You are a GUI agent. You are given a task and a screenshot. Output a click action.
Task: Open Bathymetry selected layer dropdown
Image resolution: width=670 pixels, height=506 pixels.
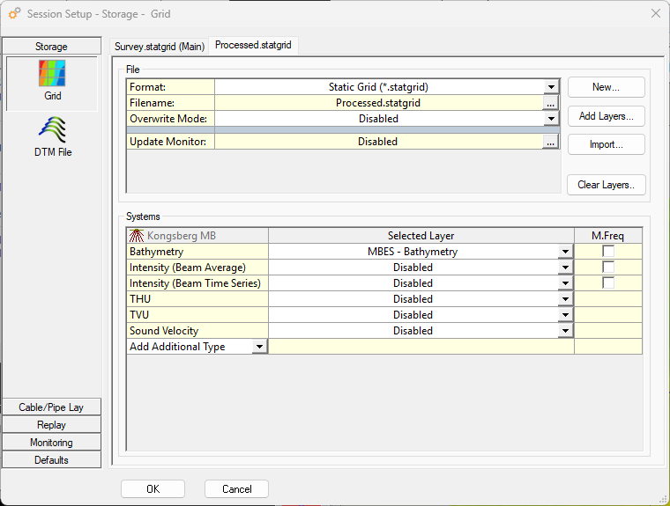(565, 252)
